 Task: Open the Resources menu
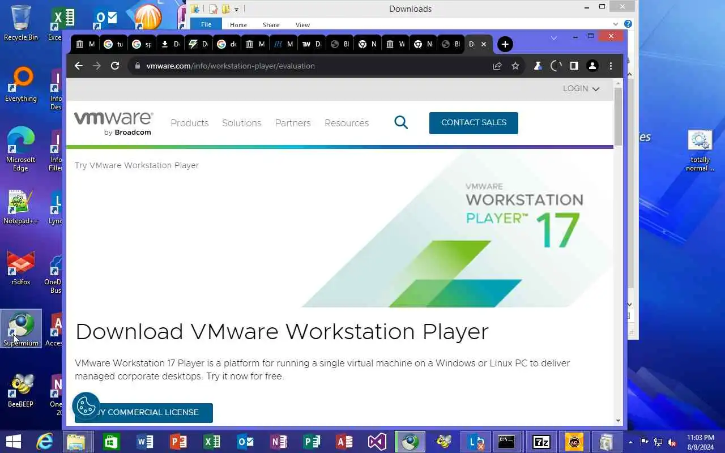tap(347, 123)
